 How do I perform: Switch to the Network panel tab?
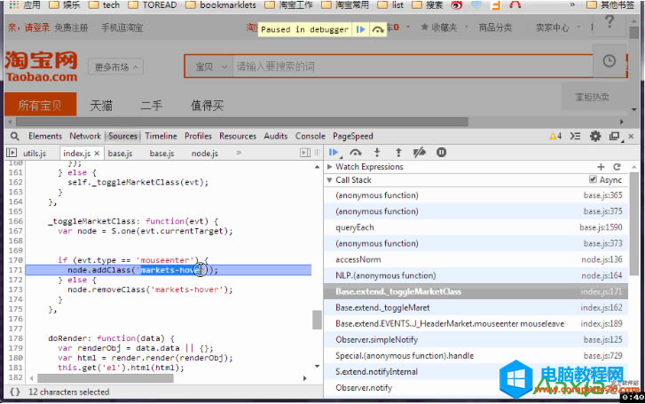tap(85, 136)
